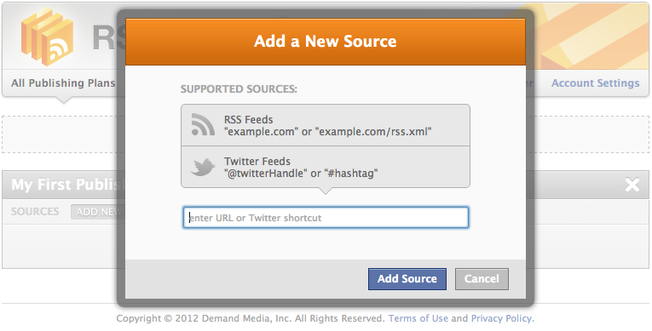This screenshot has width=652, height=331.
Task: Click the Add a New Source header
Action: point(326,42)
